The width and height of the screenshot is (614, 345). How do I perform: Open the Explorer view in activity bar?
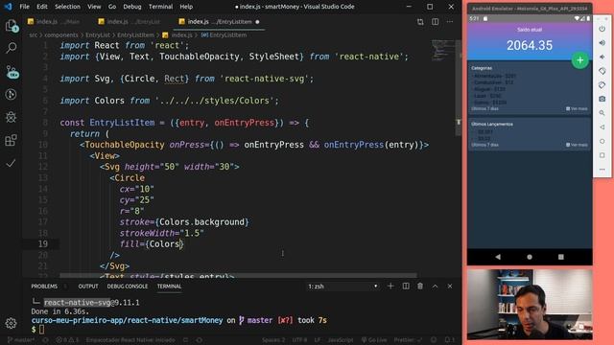[x=11, y=26]
